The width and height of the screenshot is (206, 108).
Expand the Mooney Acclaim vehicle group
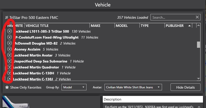coord(9,49)
